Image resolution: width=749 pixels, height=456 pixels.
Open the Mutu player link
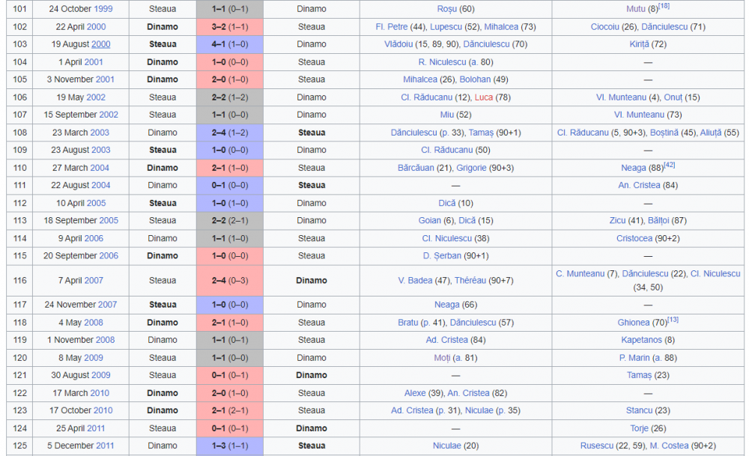click(x=636, y=9)
